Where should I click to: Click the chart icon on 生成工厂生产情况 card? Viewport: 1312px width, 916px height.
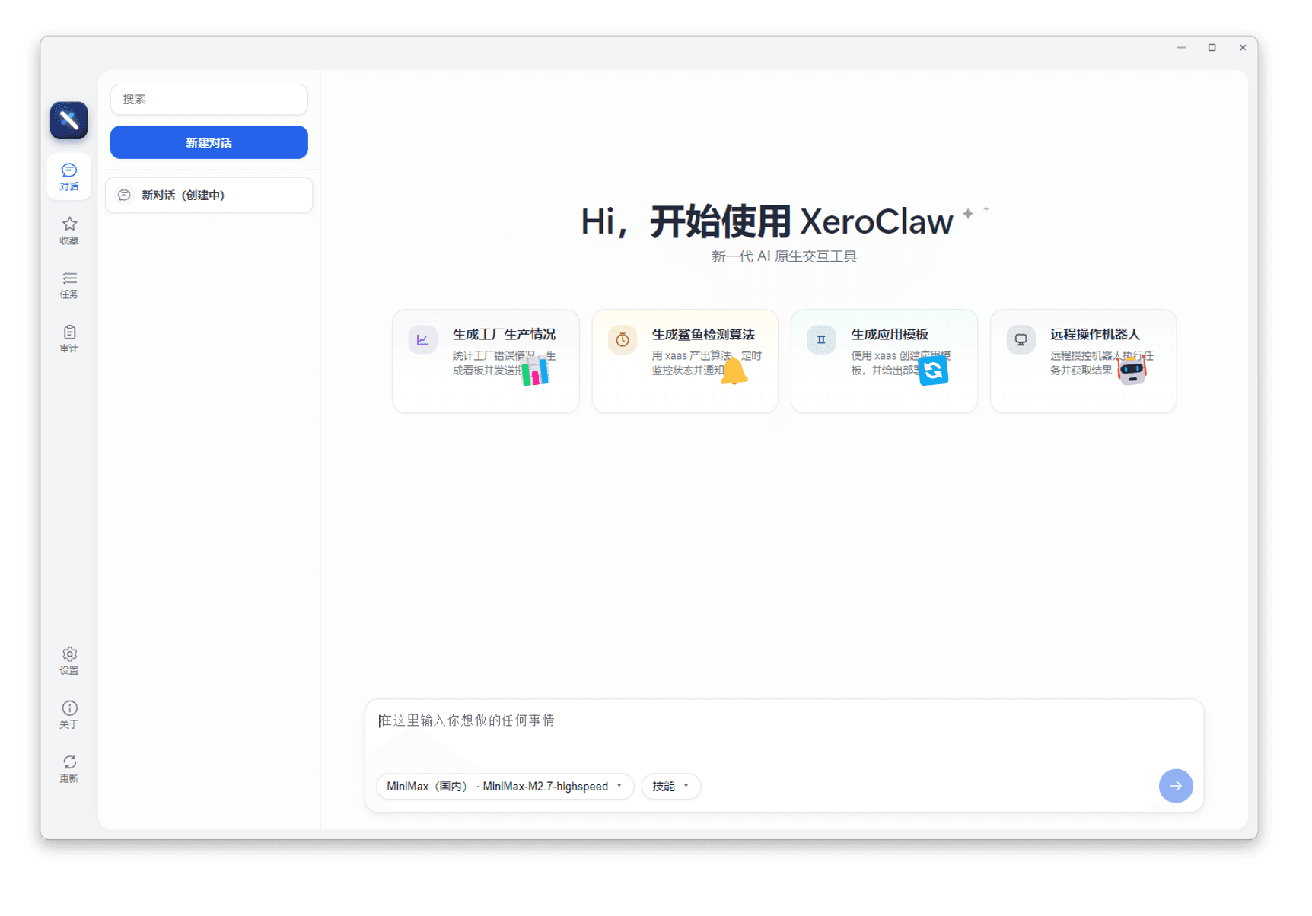click(x=422, y=339)
